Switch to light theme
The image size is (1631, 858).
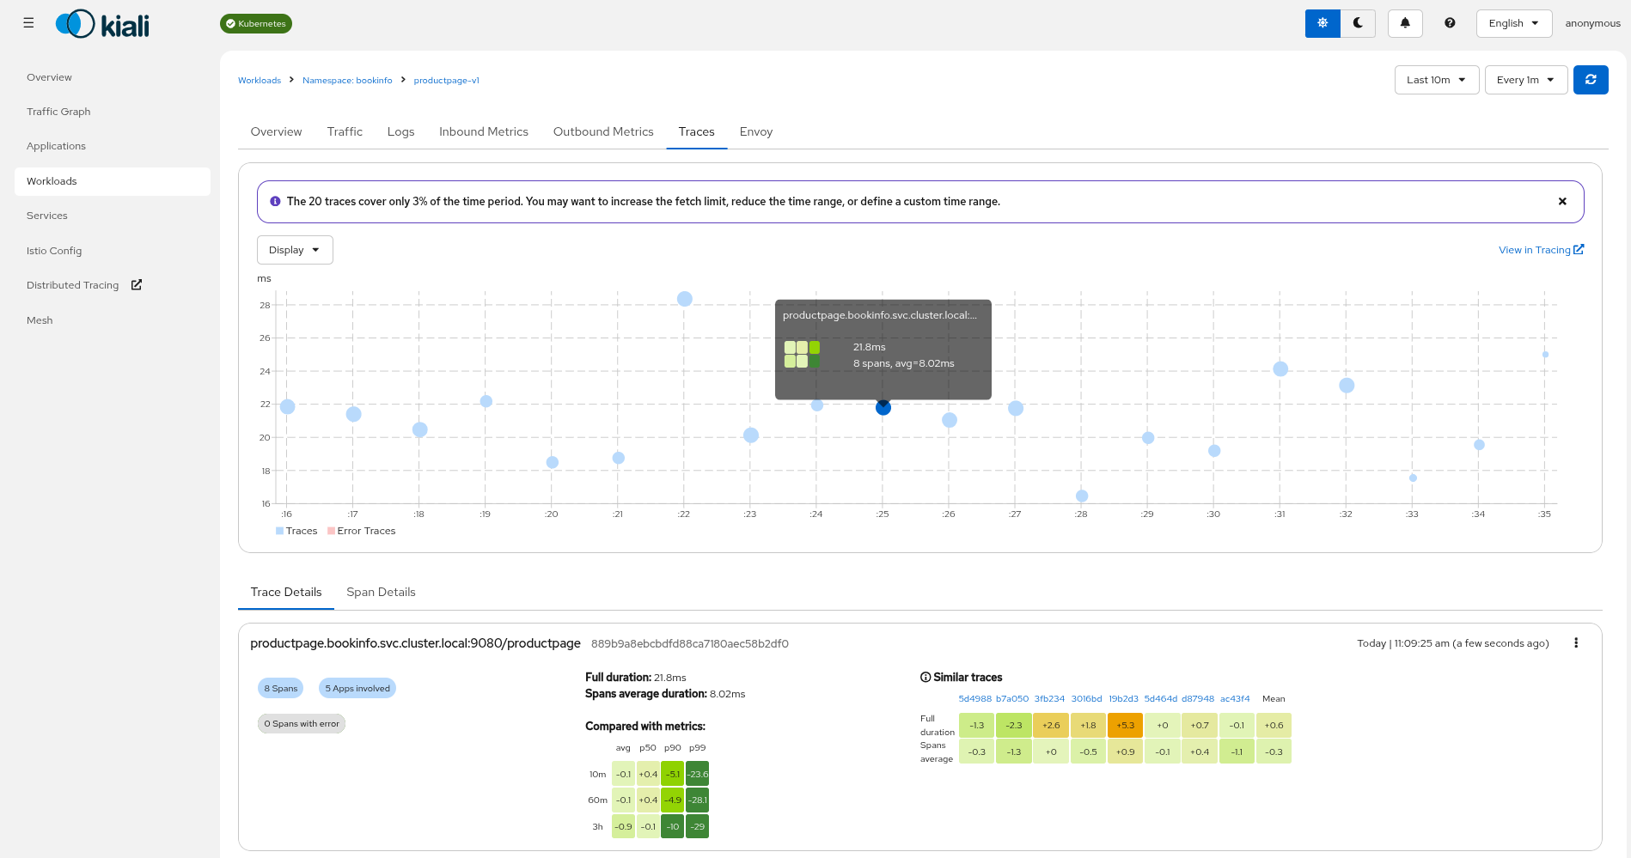(1323, 23)
